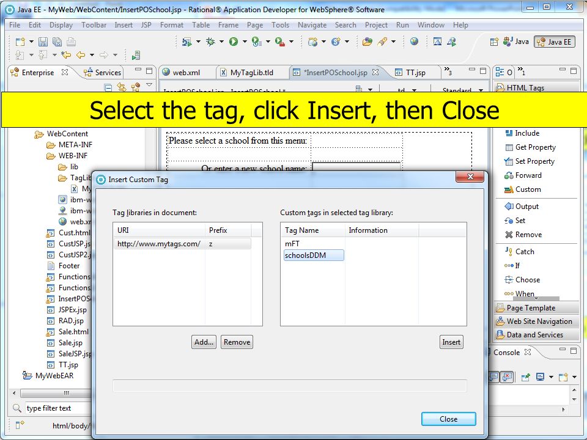Click the New wizard toolbar icon
This screenshot has width=587, height=440.
coord(20,42)
